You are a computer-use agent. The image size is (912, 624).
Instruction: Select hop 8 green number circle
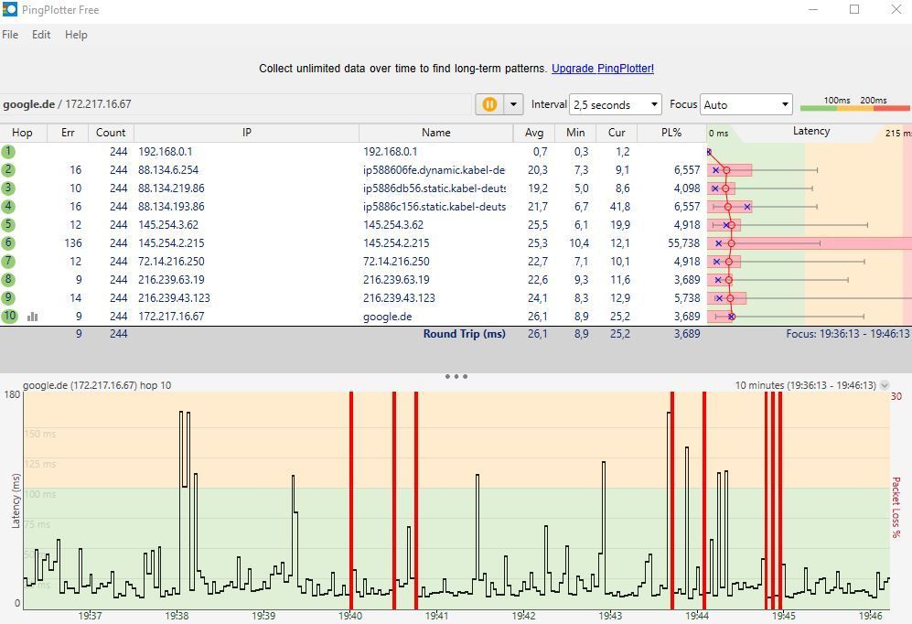click(x=8, y=279)
